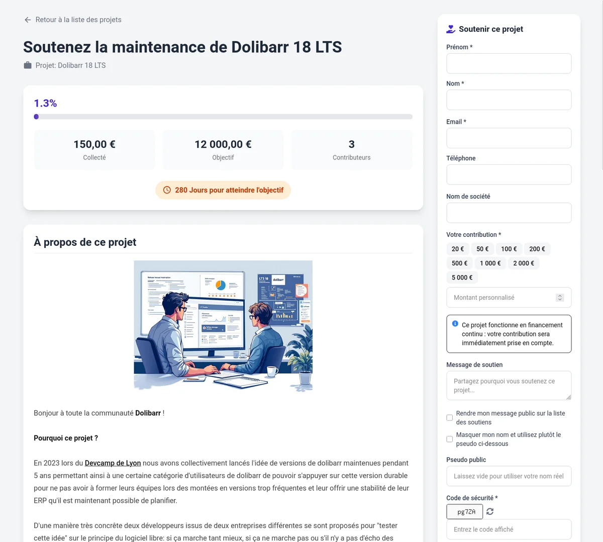The image size is (603, 542).
Task: Select the 20 € contribution
Action: tap(458, 249)
